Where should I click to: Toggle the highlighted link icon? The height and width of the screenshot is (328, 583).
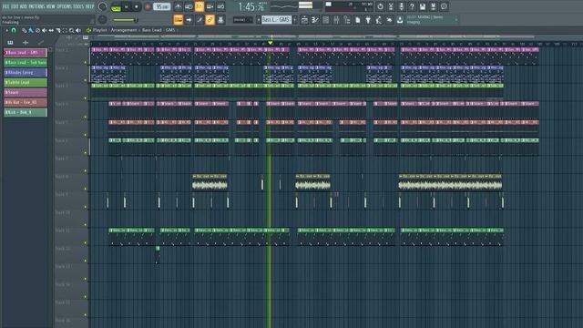point(210,20)
